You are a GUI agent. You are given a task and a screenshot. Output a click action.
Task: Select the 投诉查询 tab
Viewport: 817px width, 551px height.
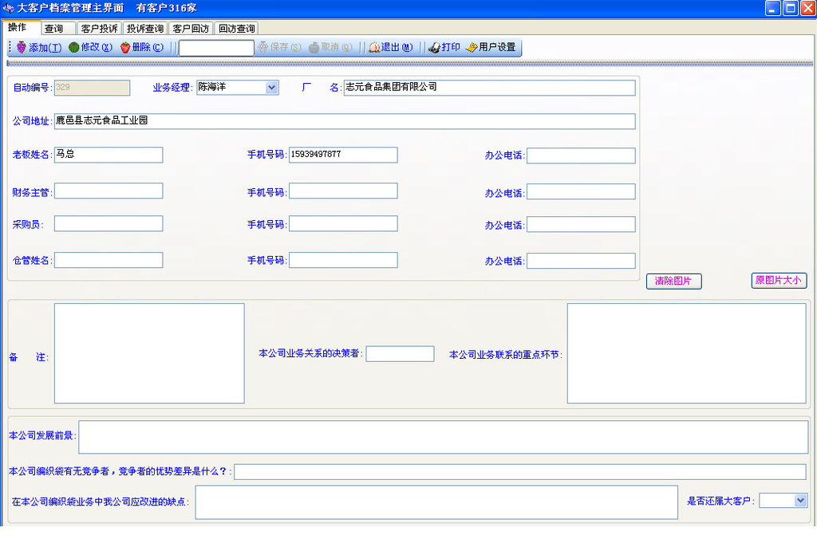pos(145,29)
